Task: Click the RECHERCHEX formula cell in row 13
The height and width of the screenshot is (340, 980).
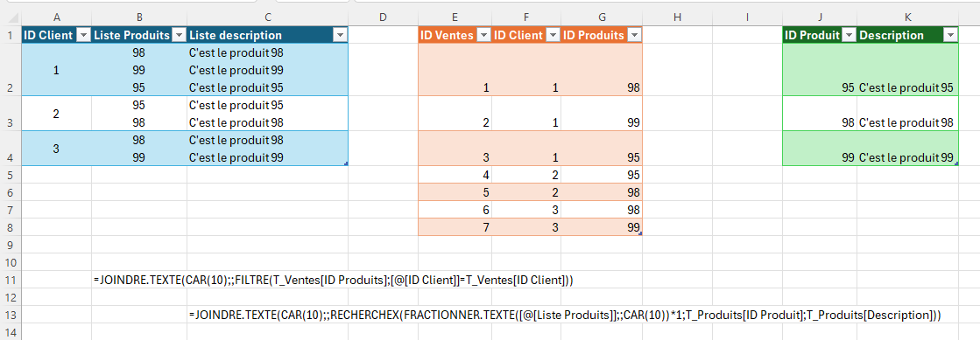Action: point(267,315)
